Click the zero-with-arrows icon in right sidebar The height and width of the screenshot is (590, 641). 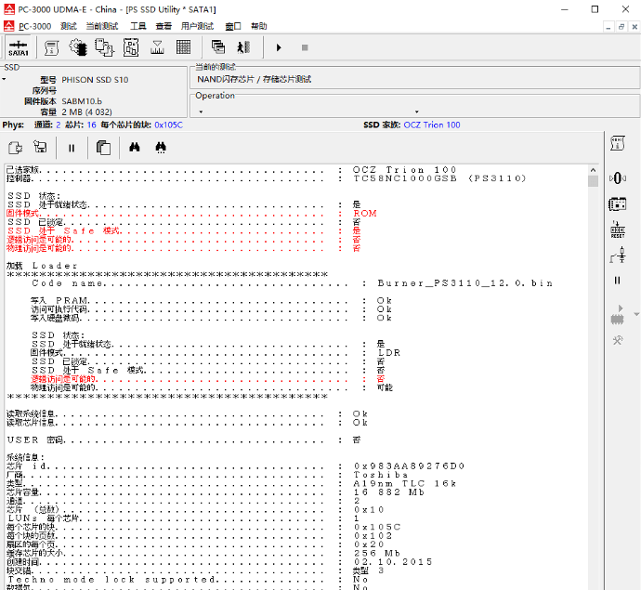(x=617, y=178)
